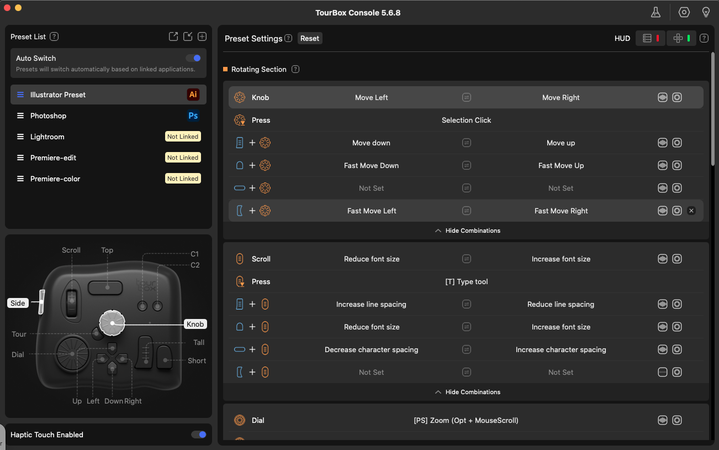Open settings hexagon icon in title bar

tap(684, 12)
